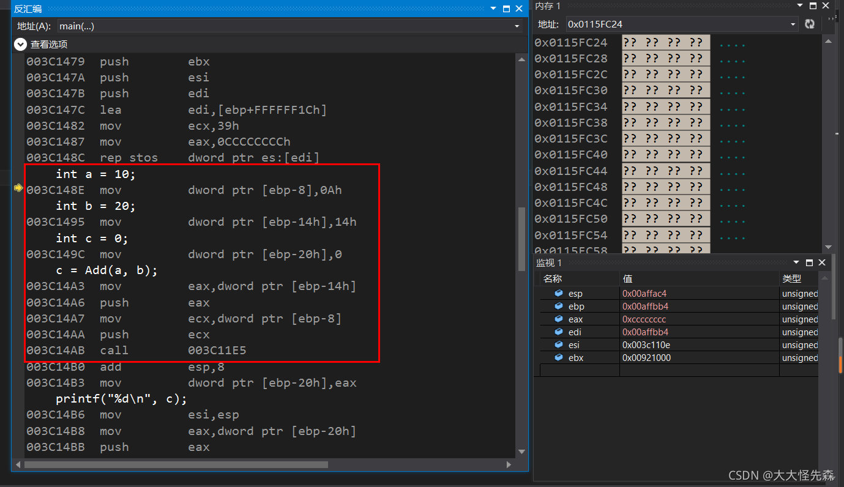Open the disassembly address main(...) dropdown
This screenshot has width=844, height=487.
(517, 26)
